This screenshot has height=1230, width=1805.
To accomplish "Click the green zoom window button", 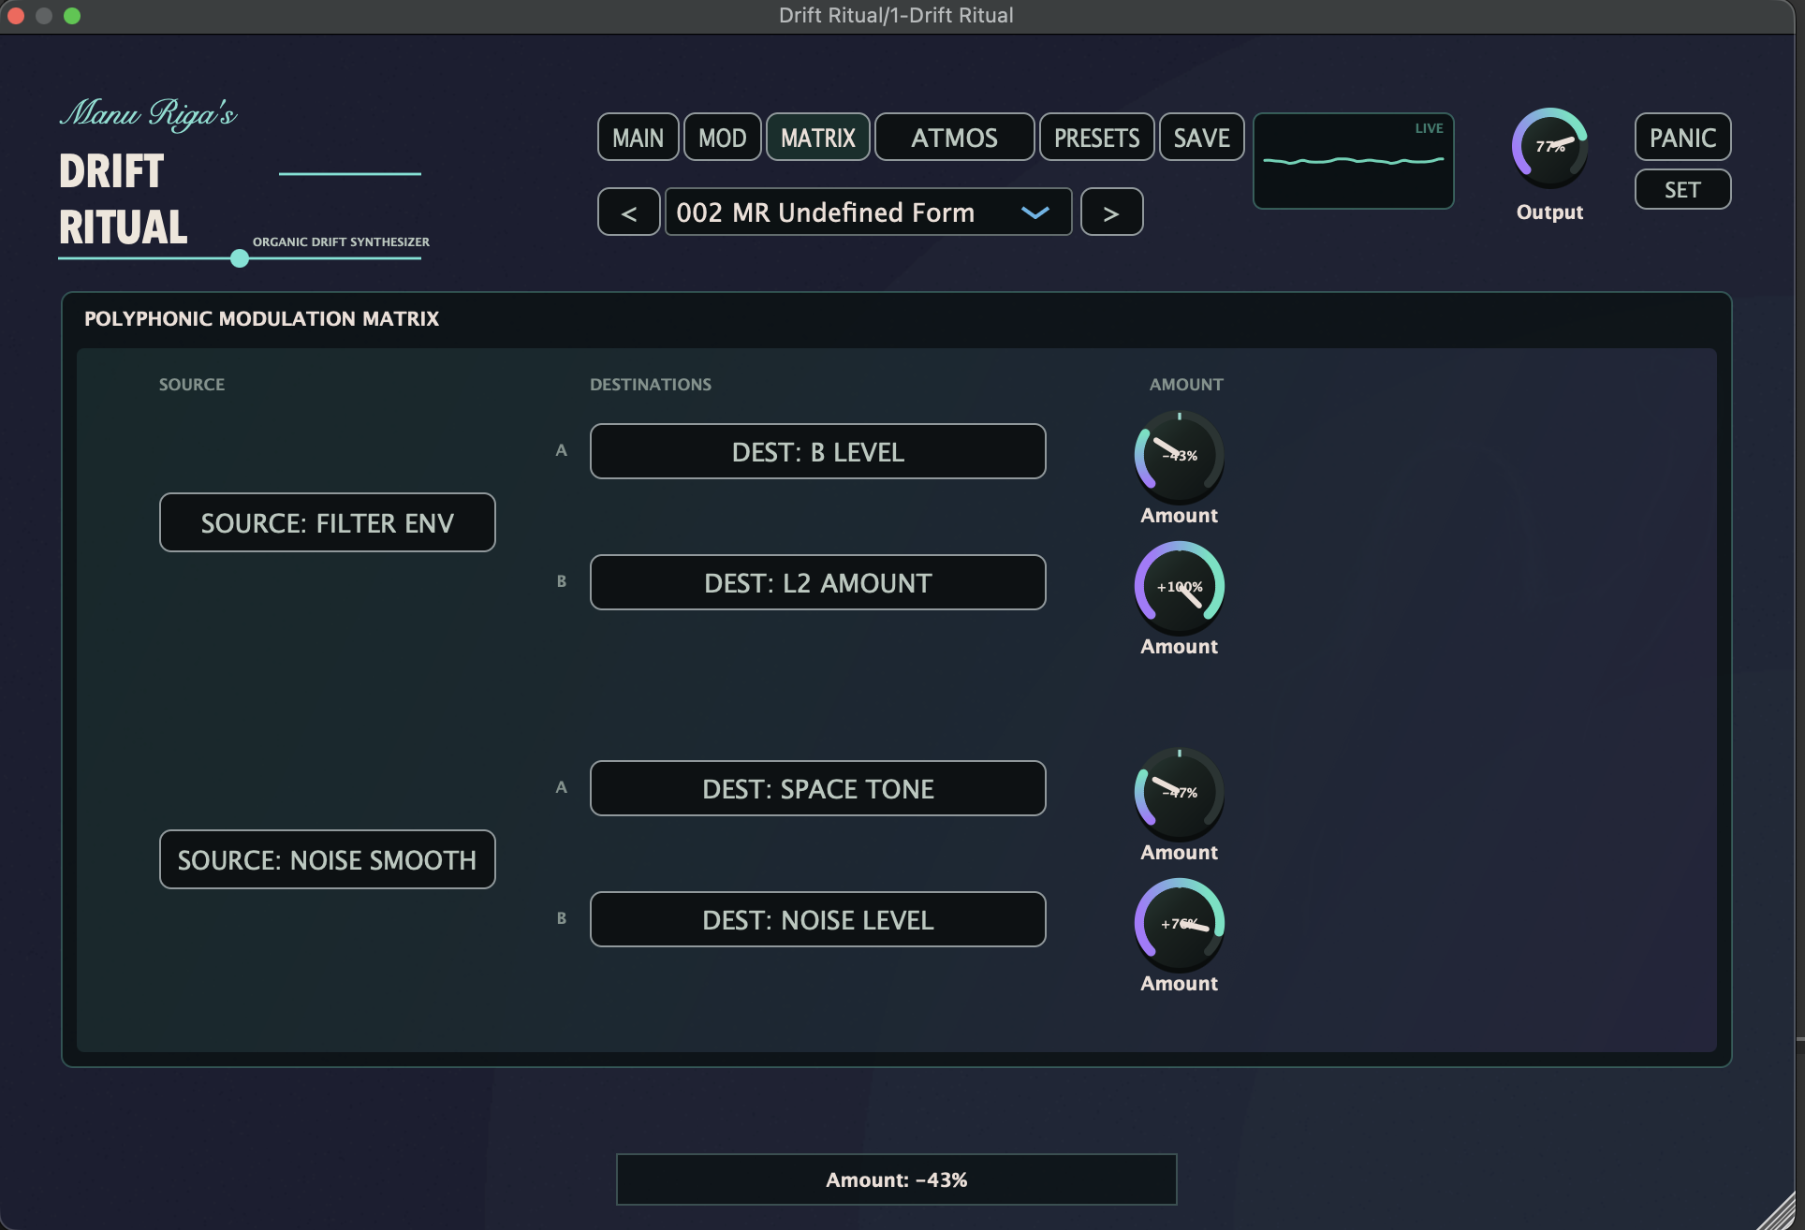I will click(x=72, y=16).
